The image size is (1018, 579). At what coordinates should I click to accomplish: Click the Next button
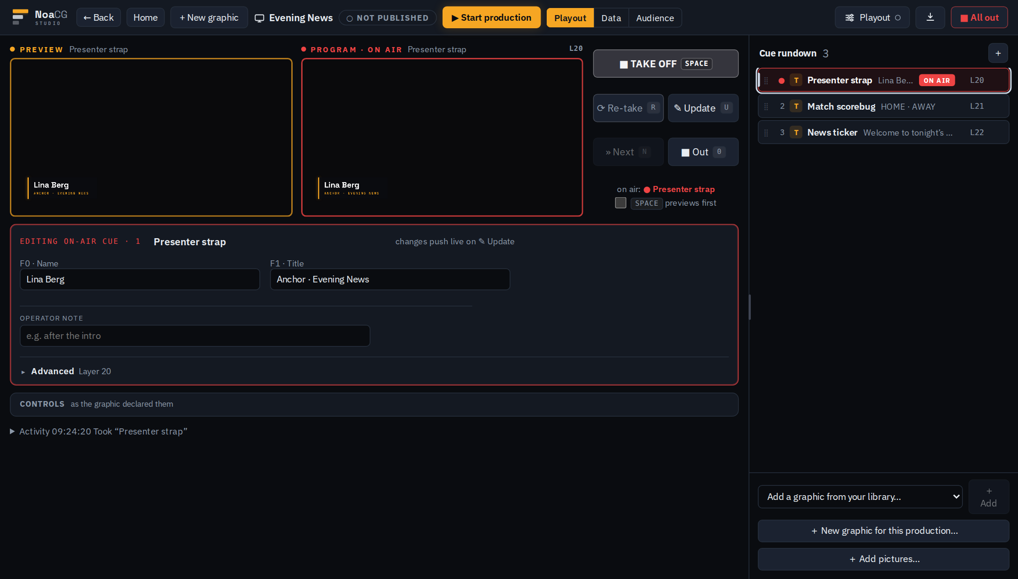pos(628,152)
